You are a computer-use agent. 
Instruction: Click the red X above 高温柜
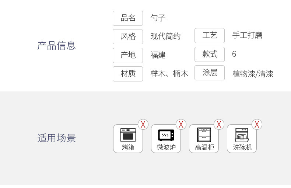(219, 125)
